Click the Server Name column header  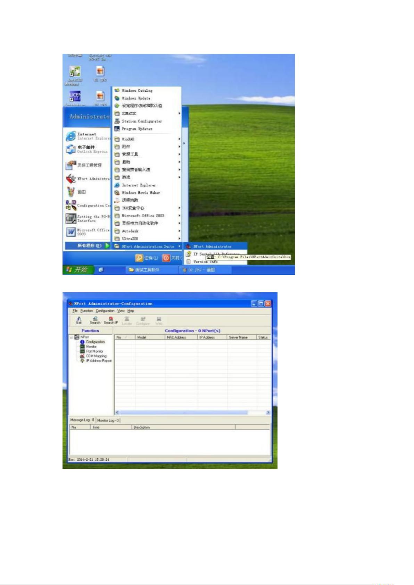click(x=242, y=337)
